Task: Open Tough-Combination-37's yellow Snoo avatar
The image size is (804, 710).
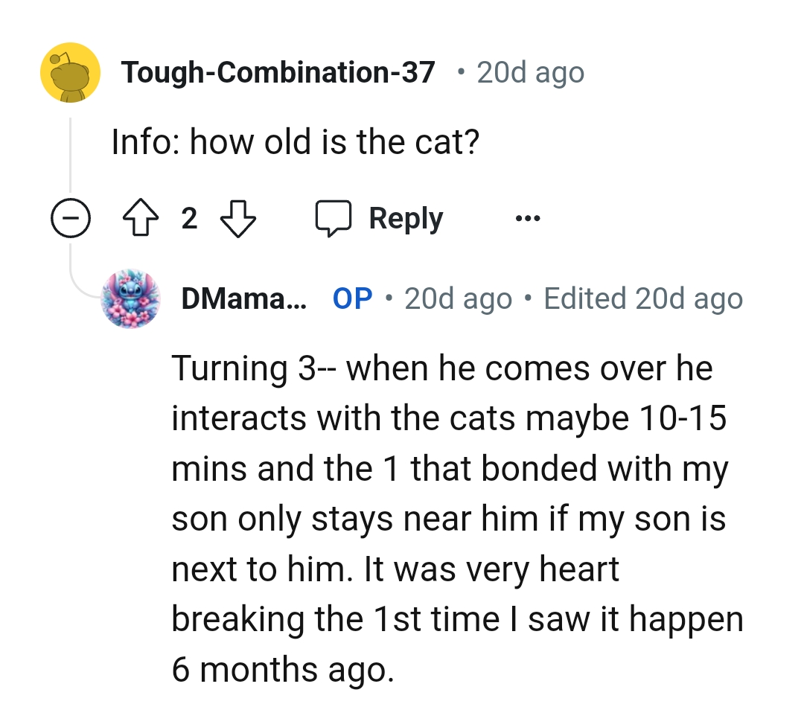Action: click(x=70, y=72)
